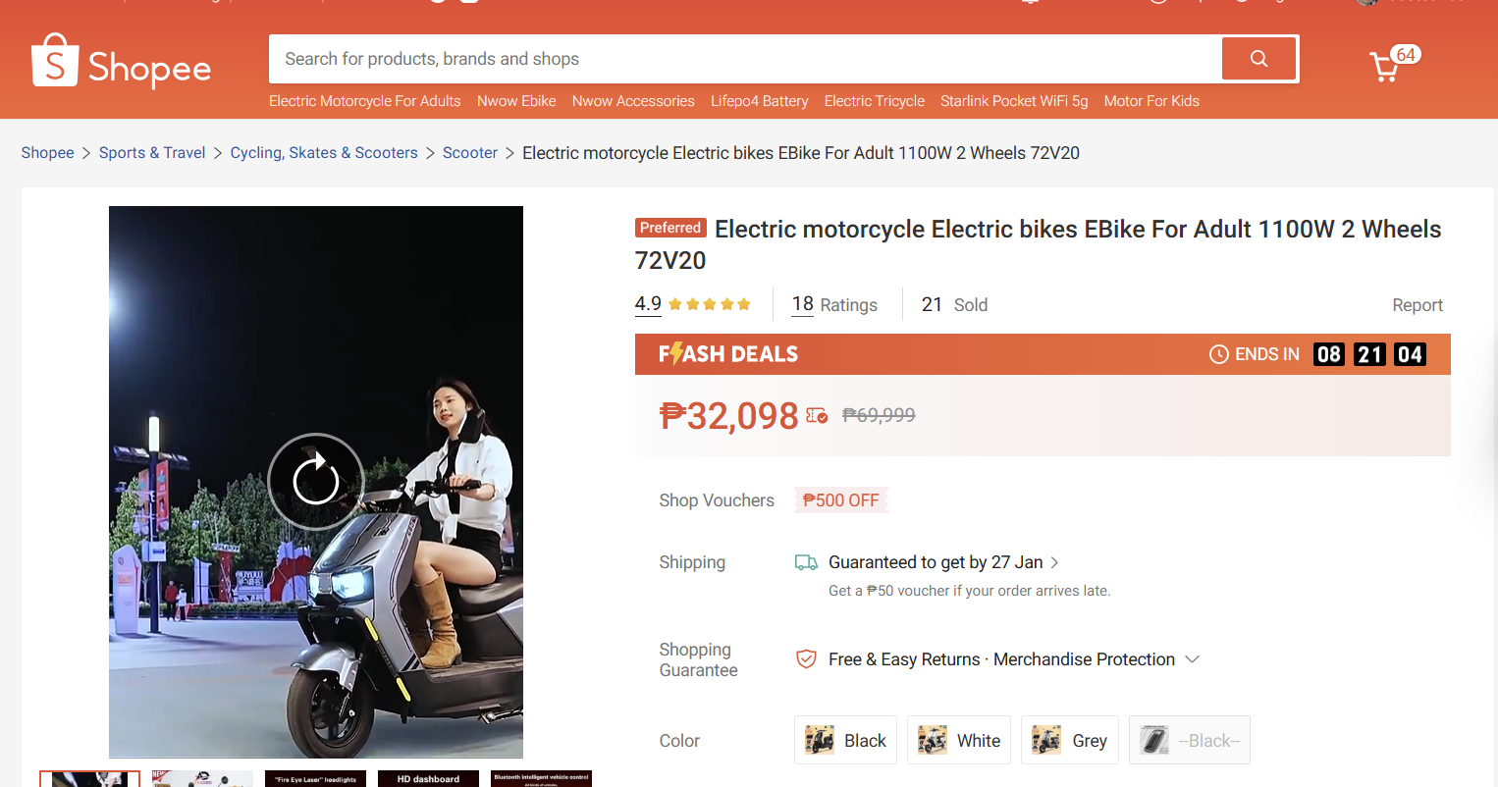1498x787 pixels.
Task: Click the Shopee logo
Action: 122,63
